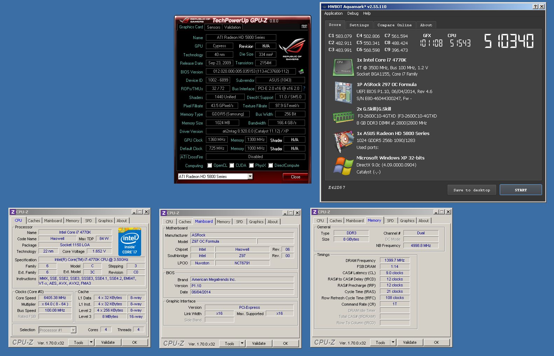Click the motherboard icon beside ASRock Z97 OC Formula
This screenshot has width=554, height=356.
tap(343, 92)
